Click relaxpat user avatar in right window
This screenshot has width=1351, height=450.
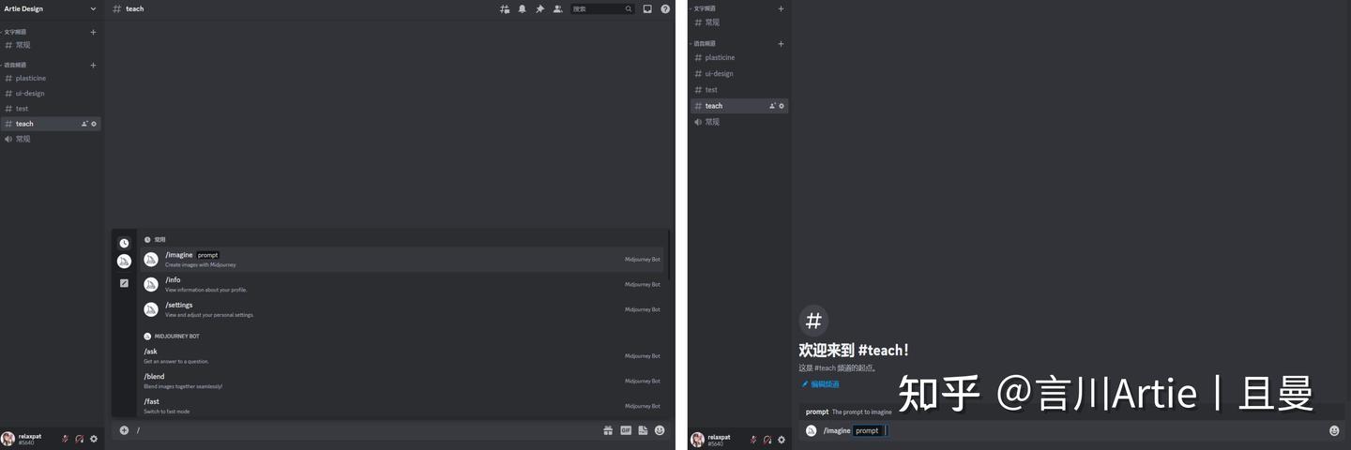(x=697, y=440)
